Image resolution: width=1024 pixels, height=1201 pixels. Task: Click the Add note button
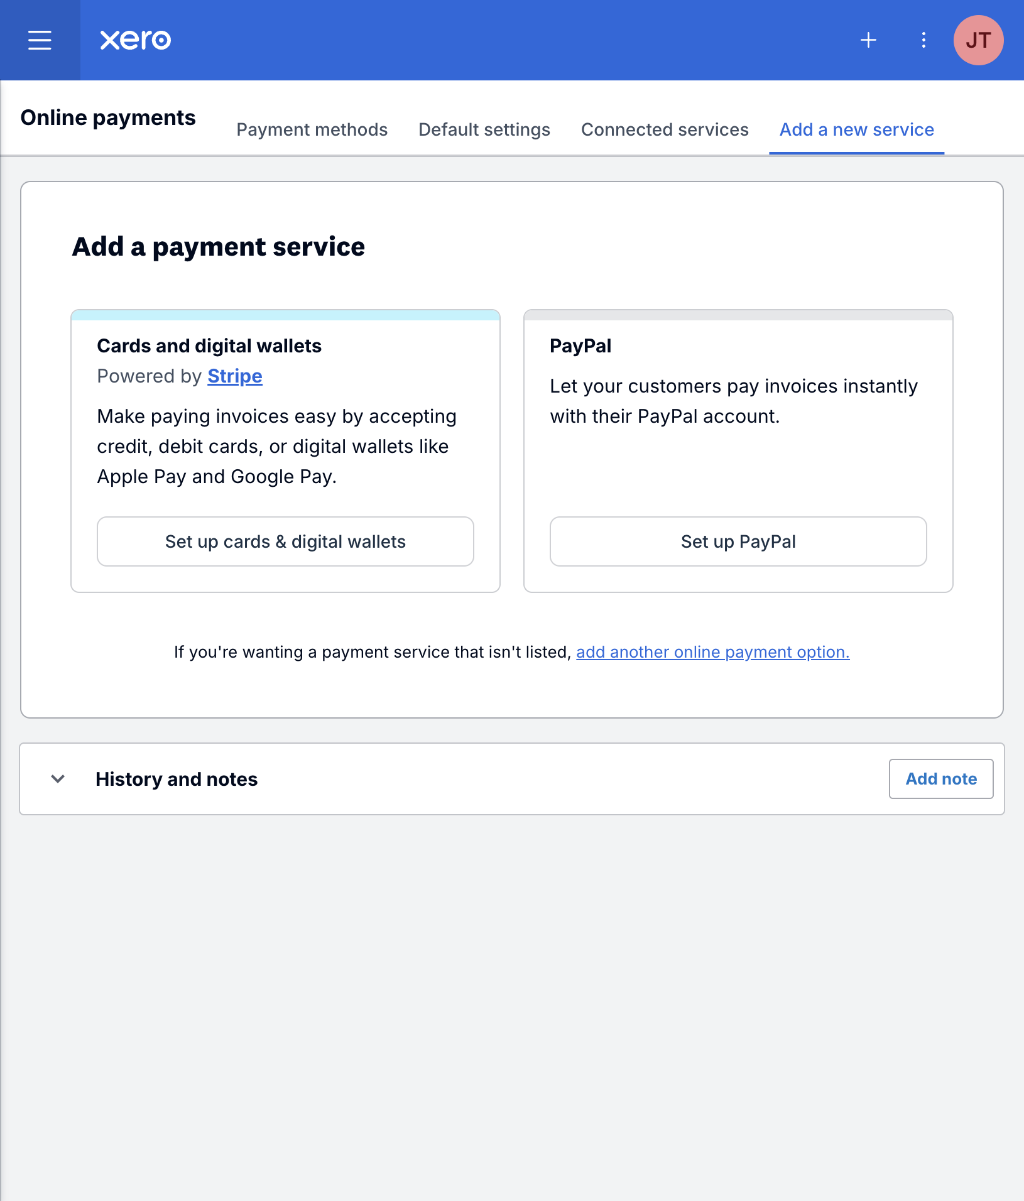[x=941, y=779]
